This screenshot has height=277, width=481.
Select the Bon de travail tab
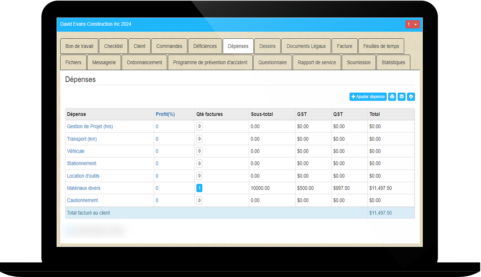(x=79, y=46)
